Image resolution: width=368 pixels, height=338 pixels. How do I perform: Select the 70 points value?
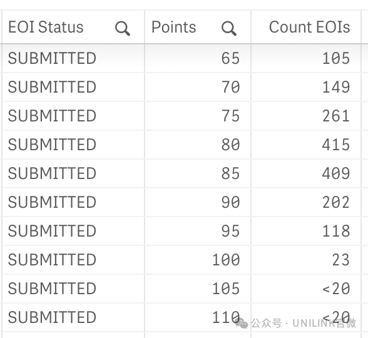[x=230, y=87]
